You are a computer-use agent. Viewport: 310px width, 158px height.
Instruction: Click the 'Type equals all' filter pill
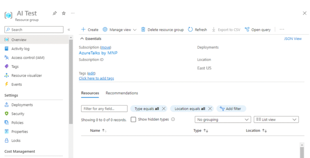click(147, 109)
